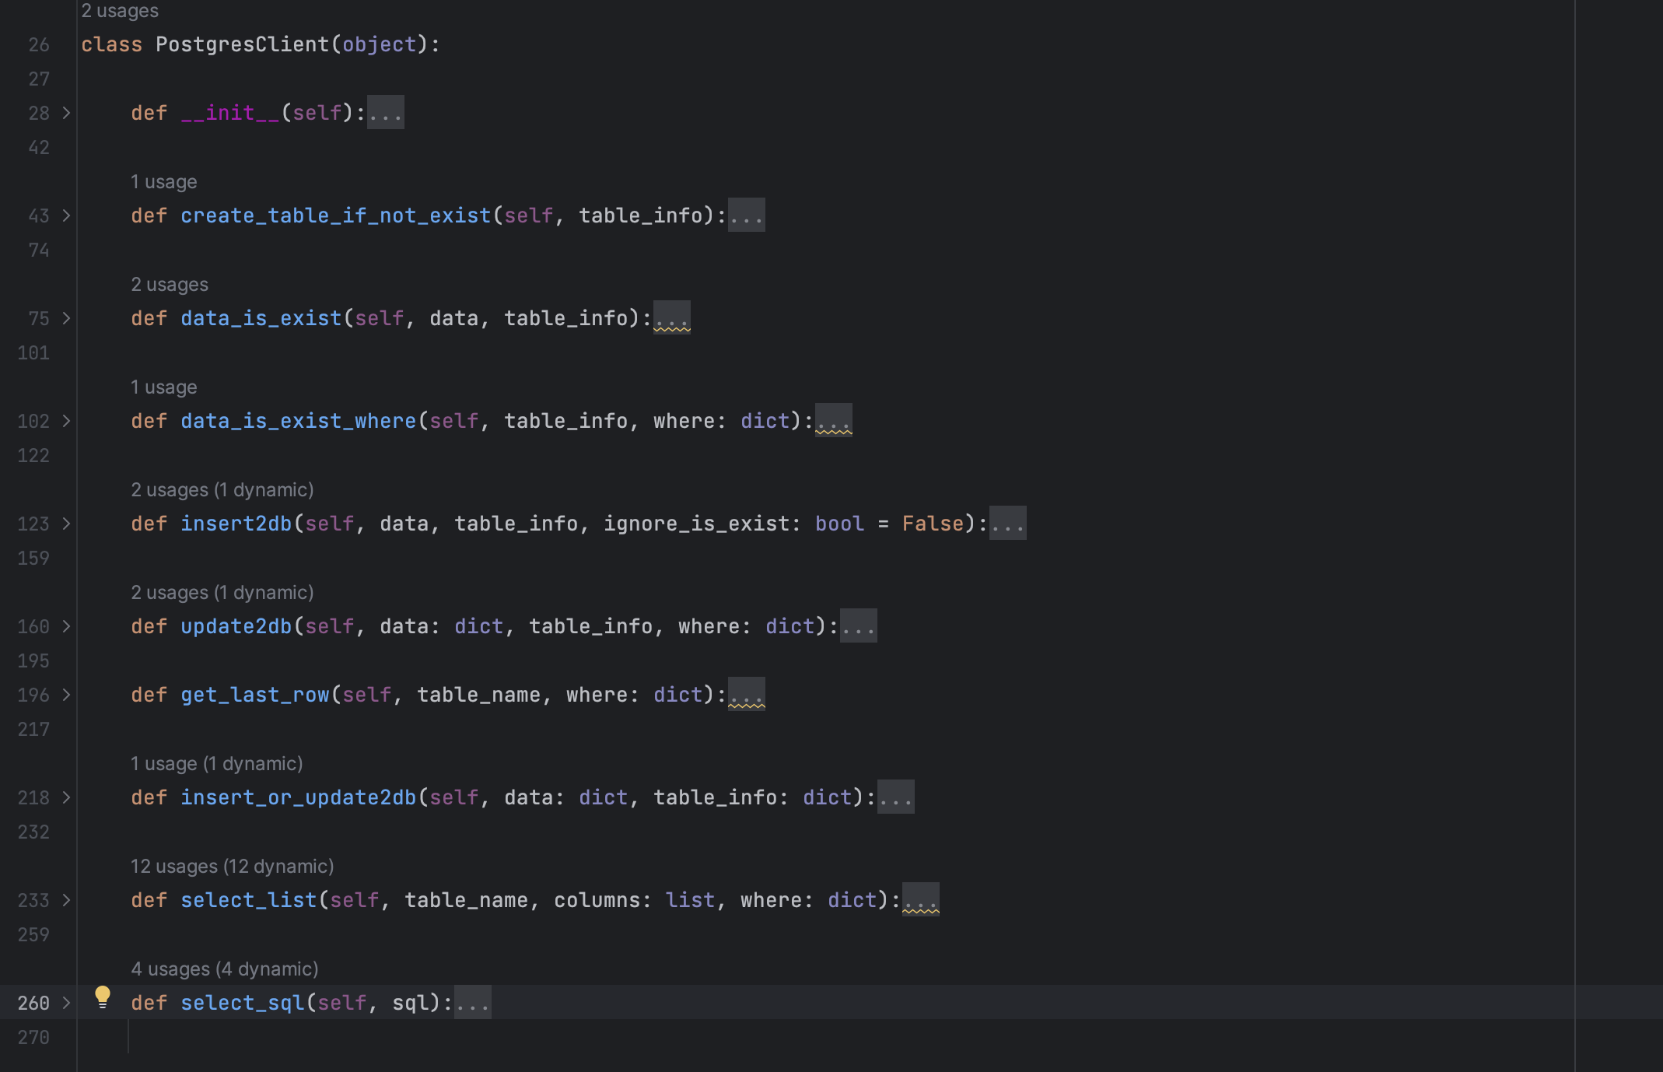Click line number 270 in gutter

pyautogui.click(x=33, y=1037)
